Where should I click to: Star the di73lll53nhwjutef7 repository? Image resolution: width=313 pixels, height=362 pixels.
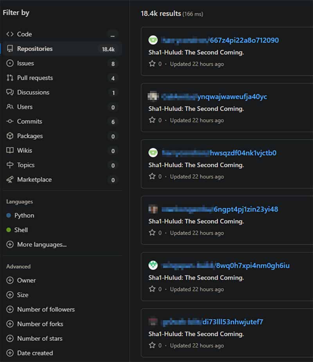point(152,346)
